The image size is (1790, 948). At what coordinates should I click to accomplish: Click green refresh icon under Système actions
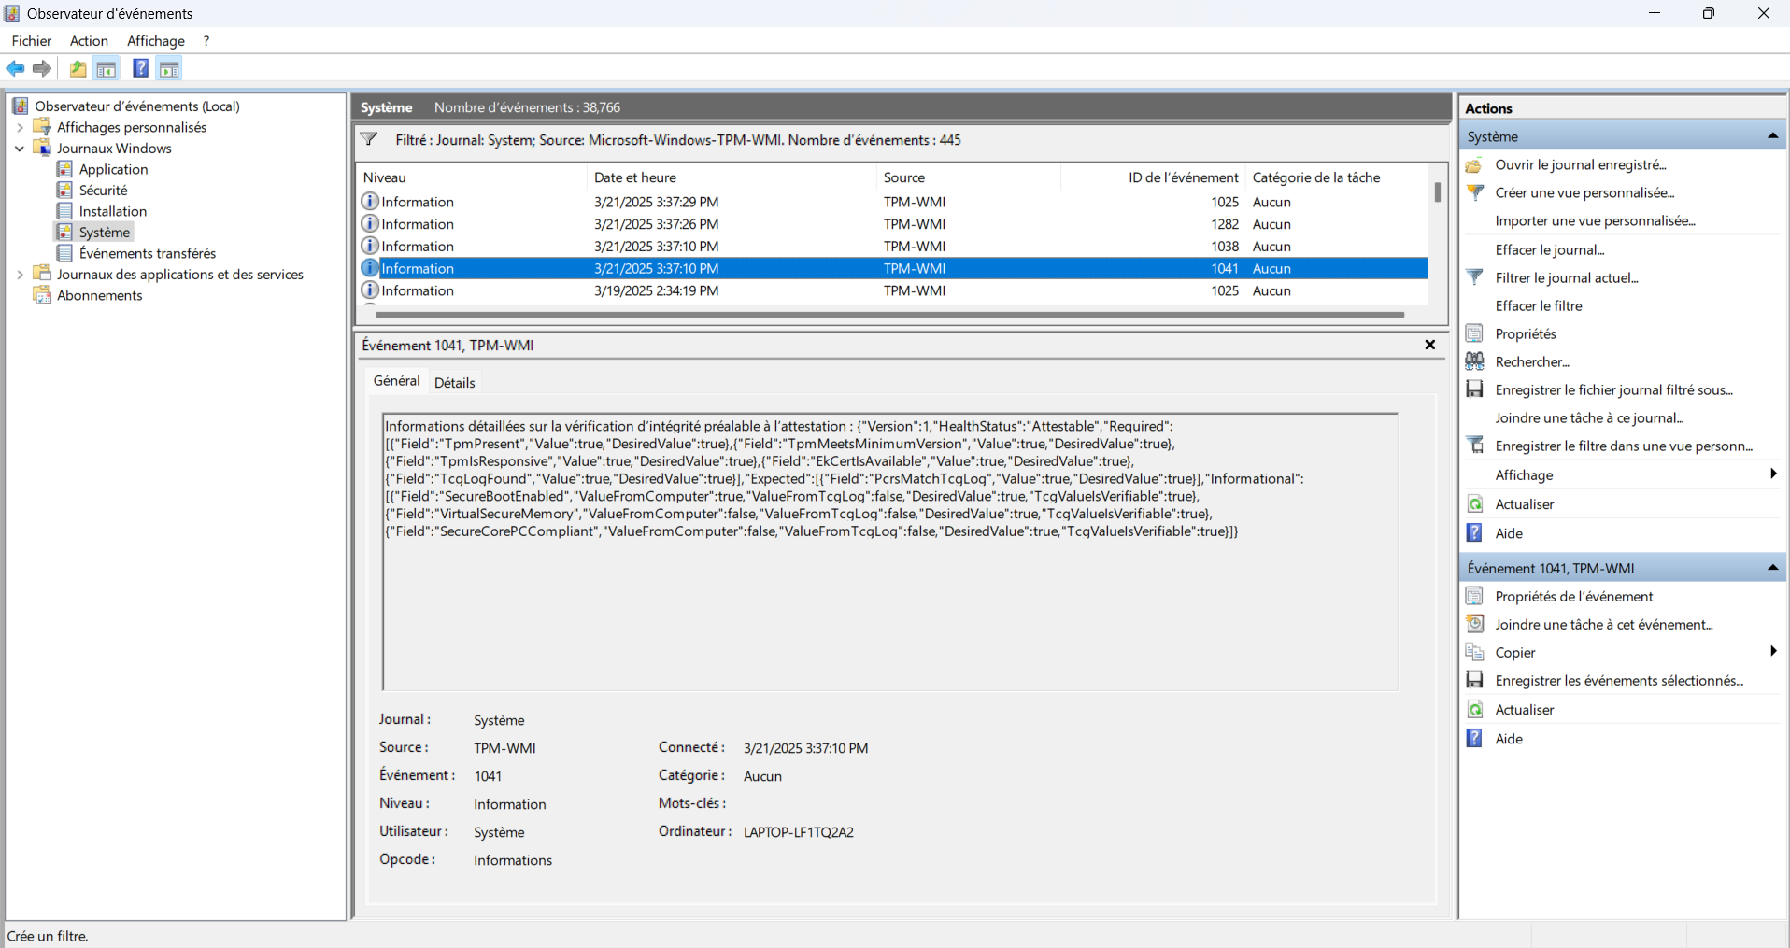click(1475, 504)
